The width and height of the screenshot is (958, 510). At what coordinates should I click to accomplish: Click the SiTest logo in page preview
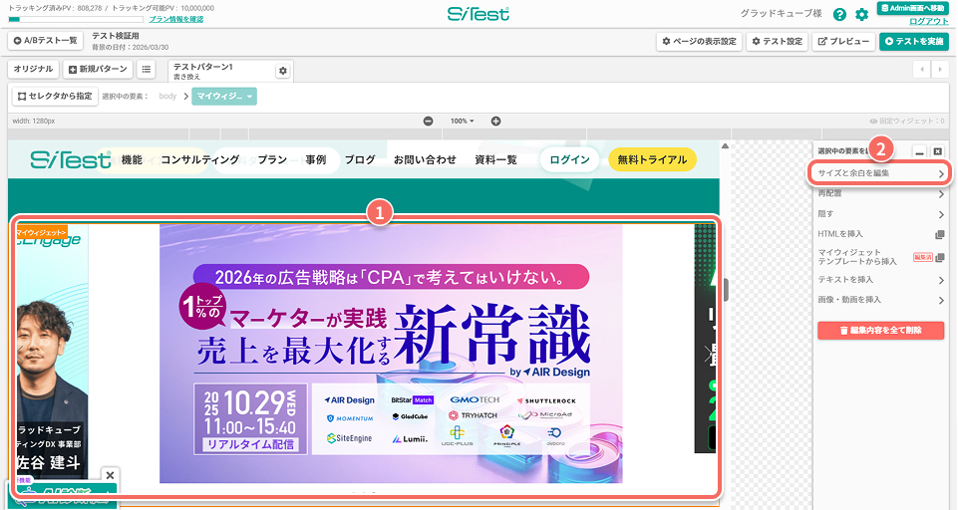[70, 160]
